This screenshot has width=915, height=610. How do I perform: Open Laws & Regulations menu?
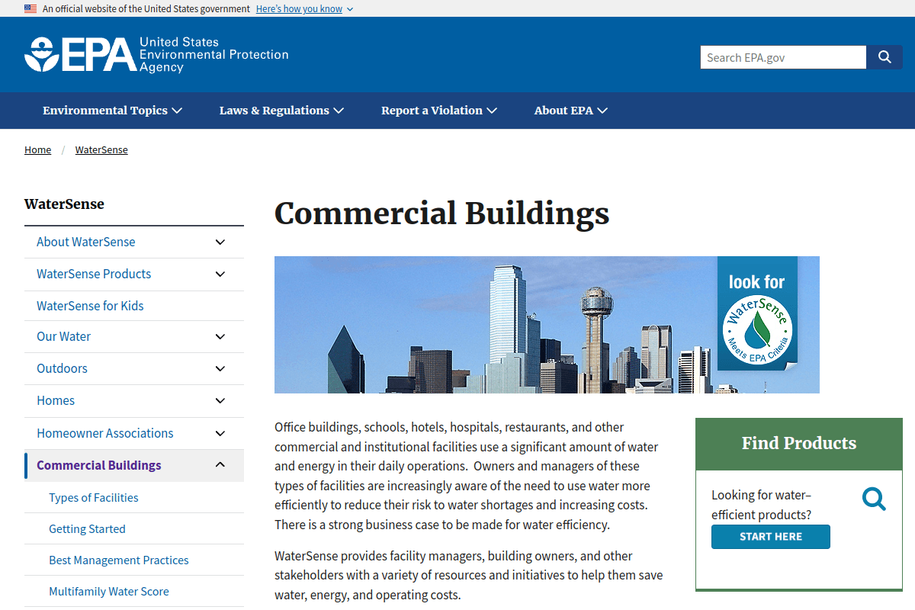[281, 111]
